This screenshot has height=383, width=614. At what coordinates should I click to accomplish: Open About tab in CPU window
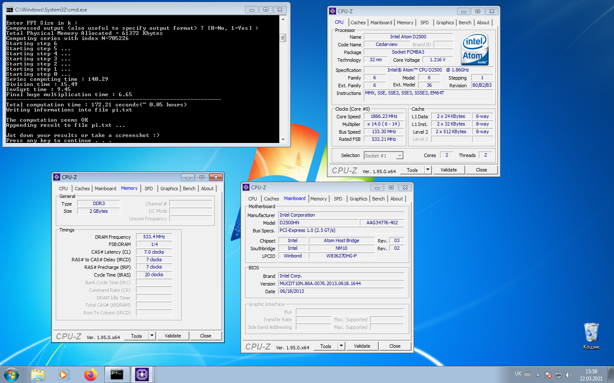click(483, 23)
